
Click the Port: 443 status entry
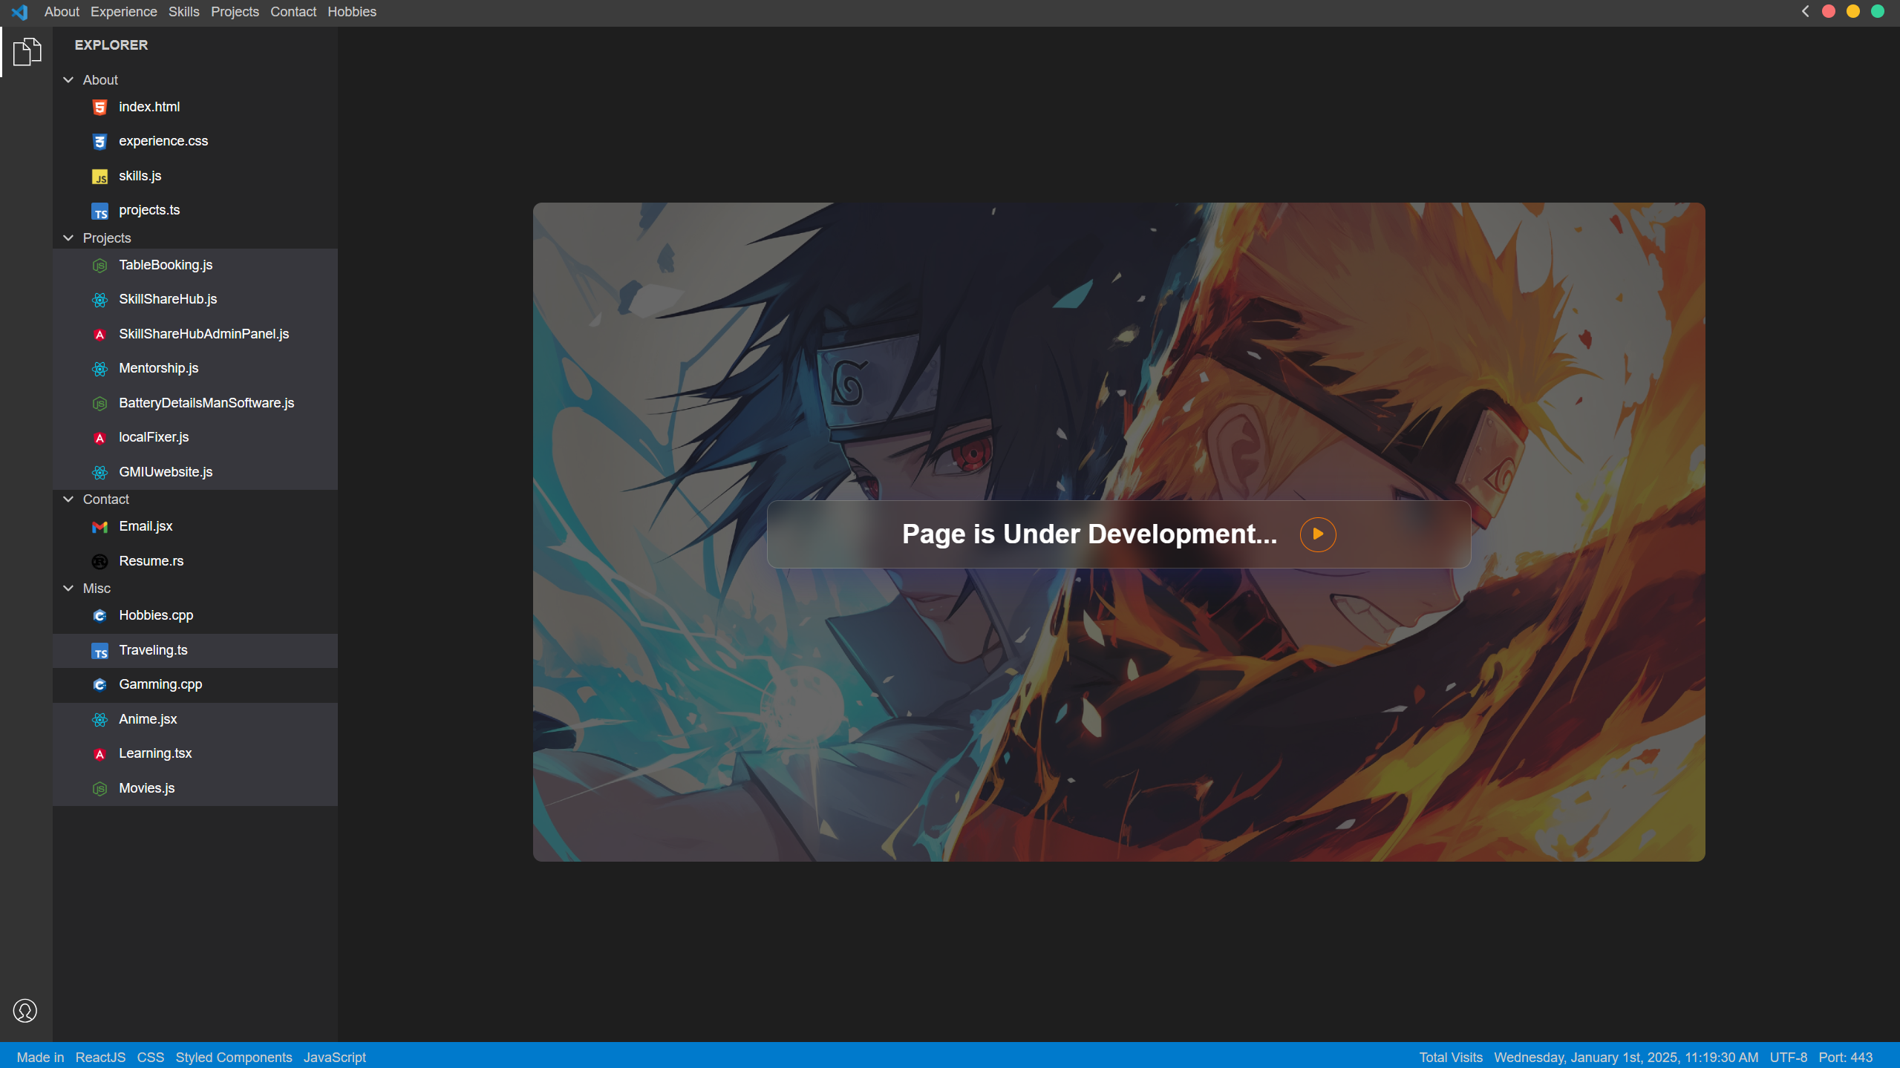[1845, 1057]
